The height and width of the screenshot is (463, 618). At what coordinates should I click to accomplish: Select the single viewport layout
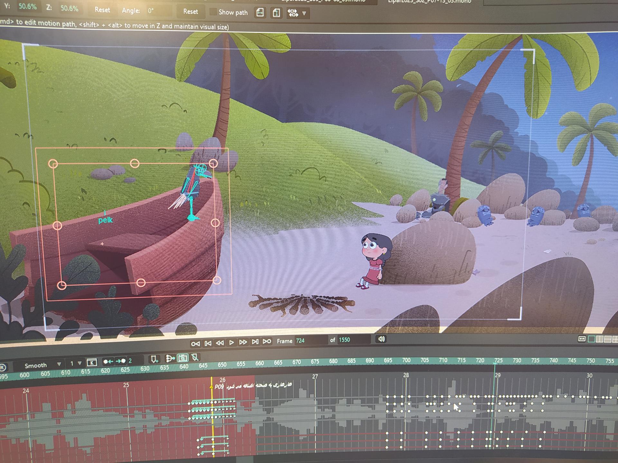592,339
